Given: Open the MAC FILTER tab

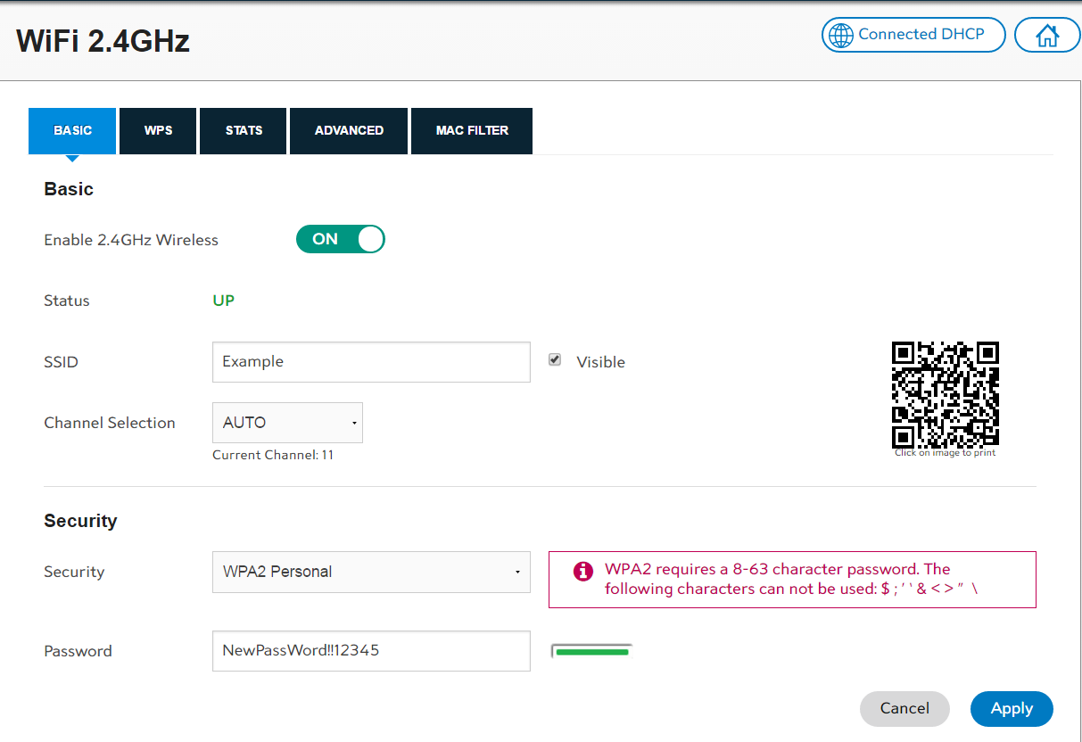Looking at the screenshot, I should pyautogui.click(x=472, y=130).
